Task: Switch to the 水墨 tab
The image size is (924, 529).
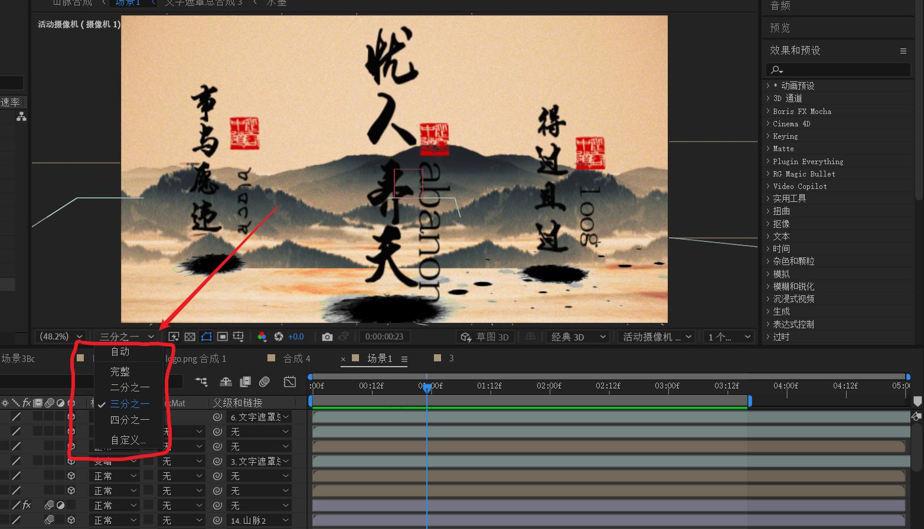Action: click(x=275, y=3)
